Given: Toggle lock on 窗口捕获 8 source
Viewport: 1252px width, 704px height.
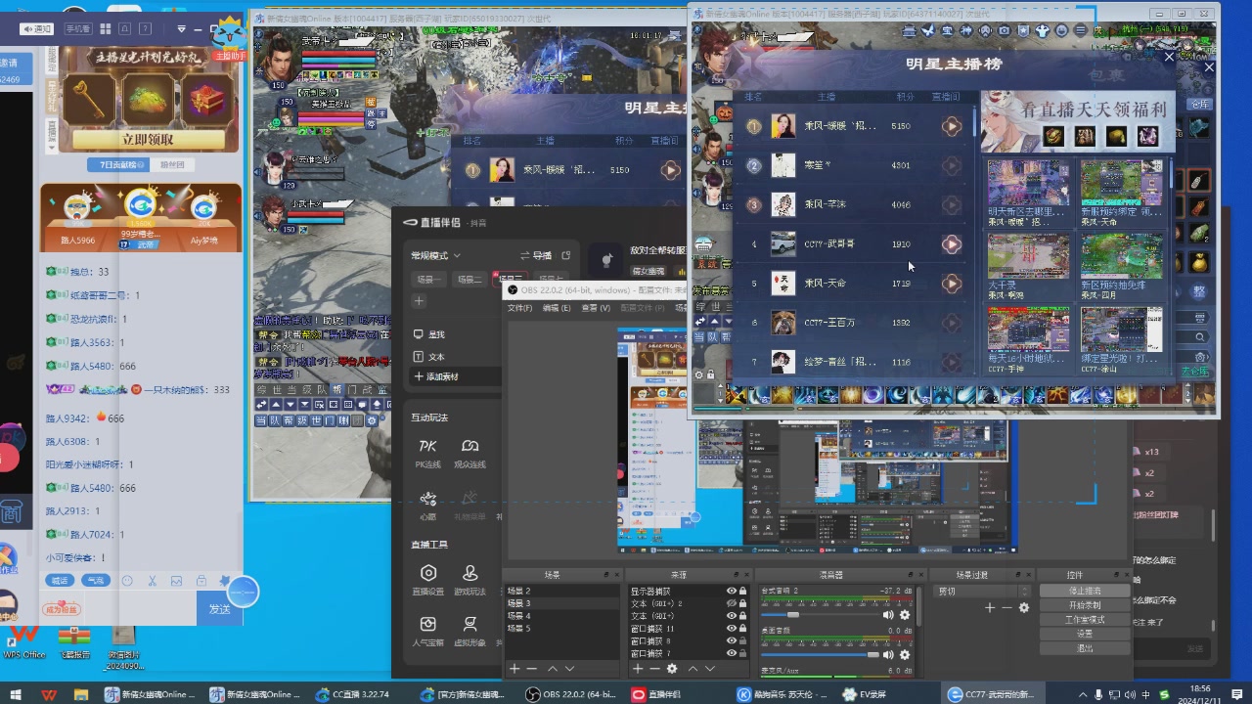Looking at the screenshot, I should pos(743,641).
